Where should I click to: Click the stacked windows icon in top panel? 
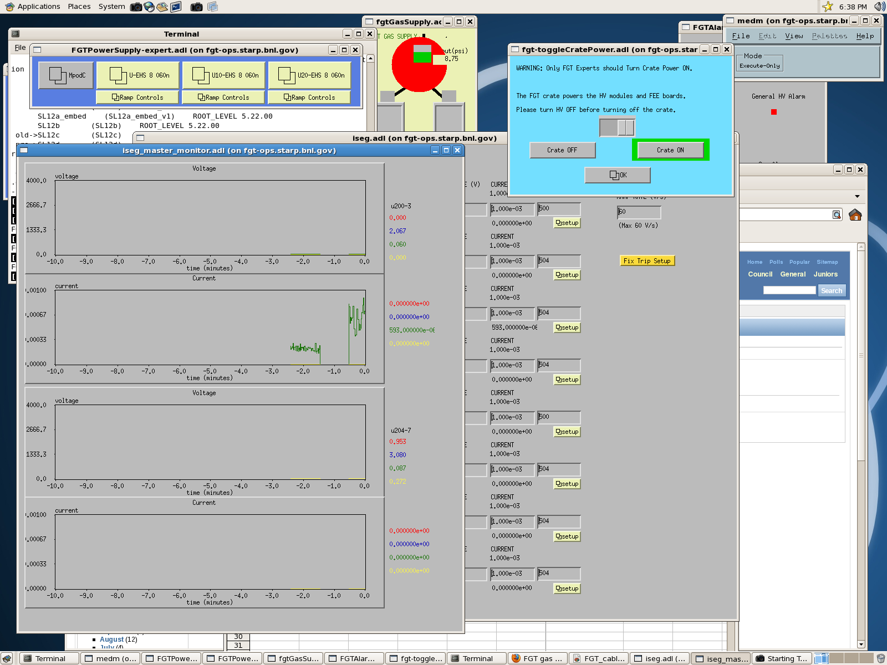(212, 7)
